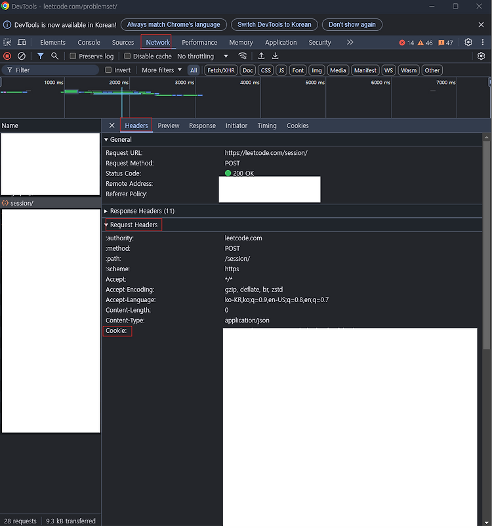The image size is (492, 528).
Task: Filter requests by Wasm type
Action: 409,70
